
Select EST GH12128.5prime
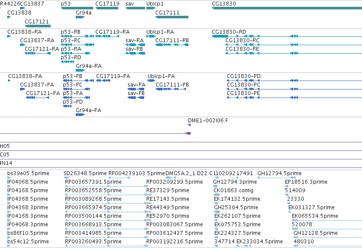pos(316,233)
